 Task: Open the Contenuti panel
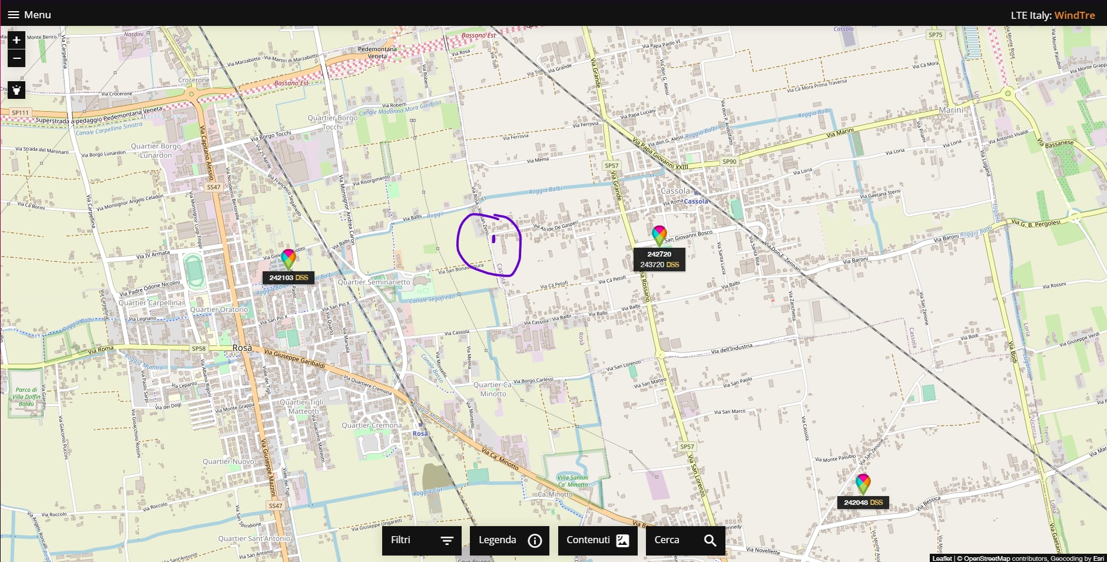coord(597,540)
